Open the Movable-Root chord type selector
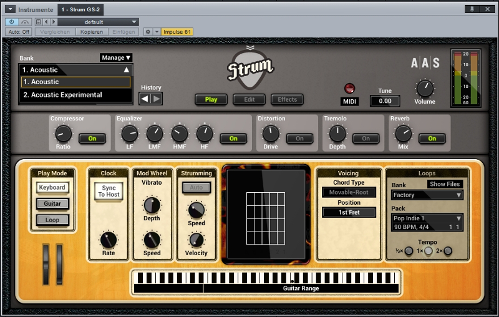This screenshot has width=499, height=317. click(349, 192)
